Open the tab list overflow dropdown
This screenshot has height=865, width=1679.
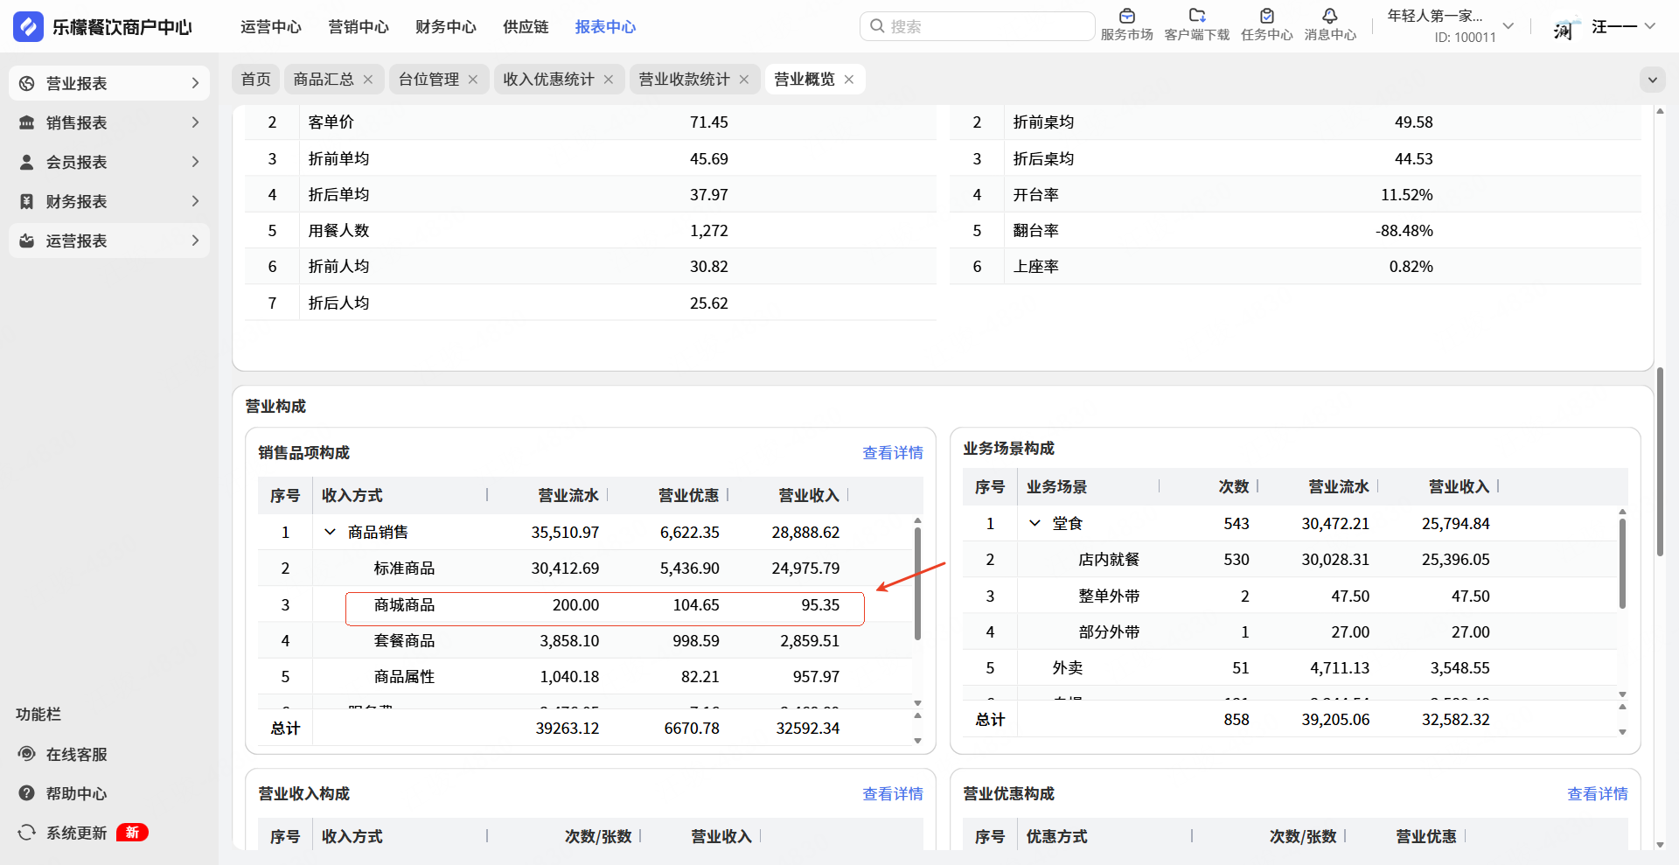(1652, 80)
